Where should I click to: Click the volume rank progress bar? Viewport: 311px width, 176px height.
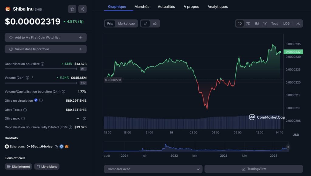tap(41, 83)
